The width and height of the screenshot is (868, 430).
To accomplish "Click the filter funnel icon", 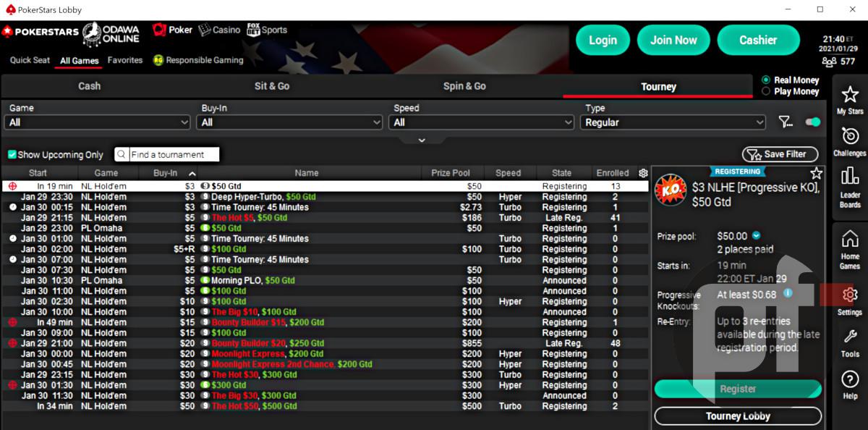I will pyautogui.click(x=786, y=122).
